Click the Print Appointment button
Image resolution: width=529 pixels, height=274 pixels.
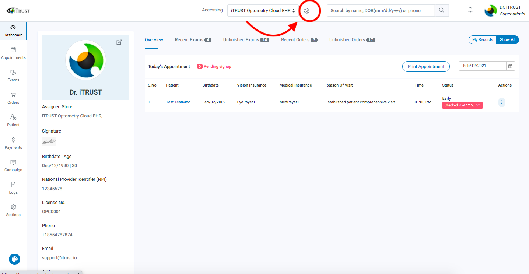[x=426, y=66]
